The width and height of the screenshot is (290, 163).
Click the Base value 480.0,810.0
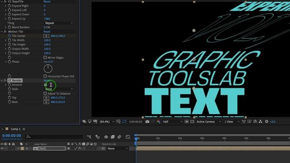(x=58, y=102)
